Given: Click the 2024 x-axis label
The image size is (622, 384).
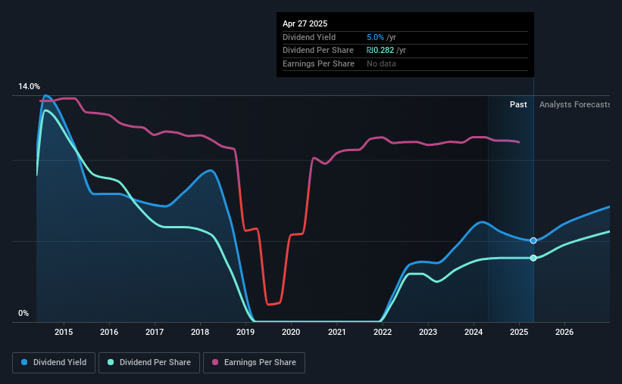Looking at the screenshot, I should click(474, 332).
